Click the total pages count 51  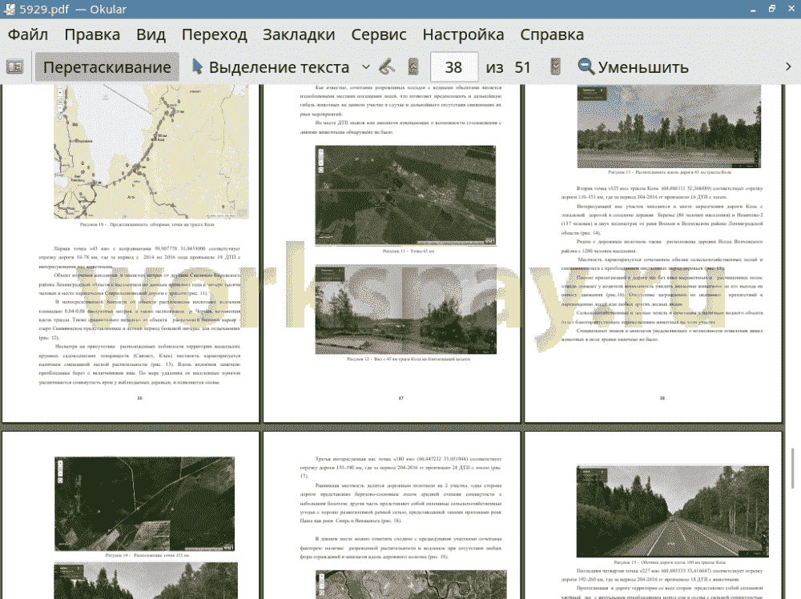tap(522, 67)
